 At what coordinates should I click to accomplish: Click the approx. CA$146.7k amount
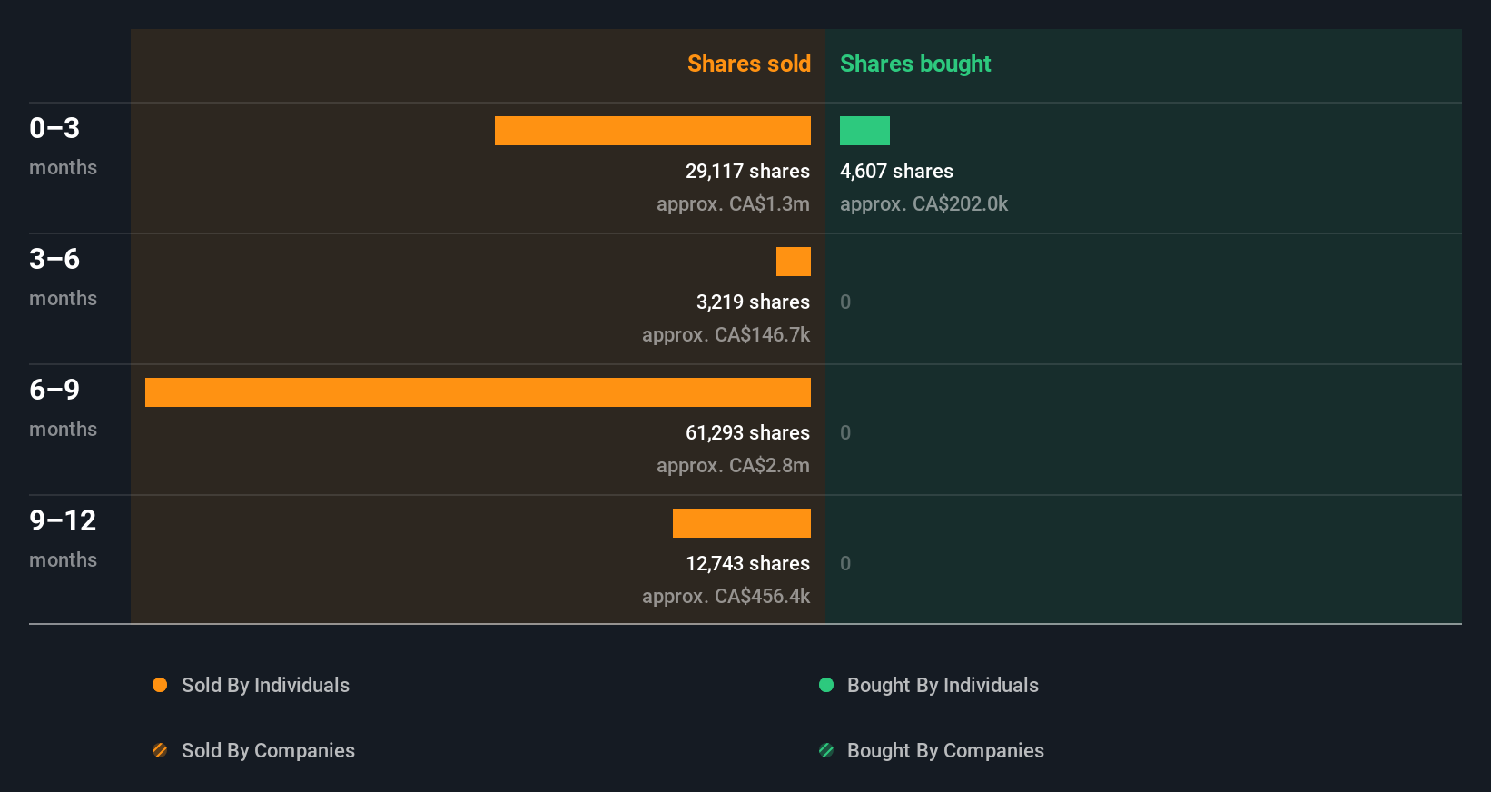coord(726,334)
